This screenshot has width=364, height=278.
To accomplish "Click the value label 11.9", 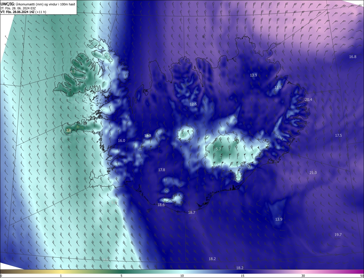I will [278, 87].
